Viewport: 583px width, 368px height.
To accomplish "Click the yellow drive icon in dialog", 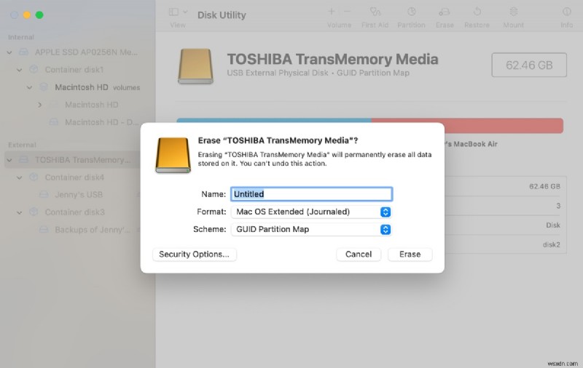I will point(173,155).
